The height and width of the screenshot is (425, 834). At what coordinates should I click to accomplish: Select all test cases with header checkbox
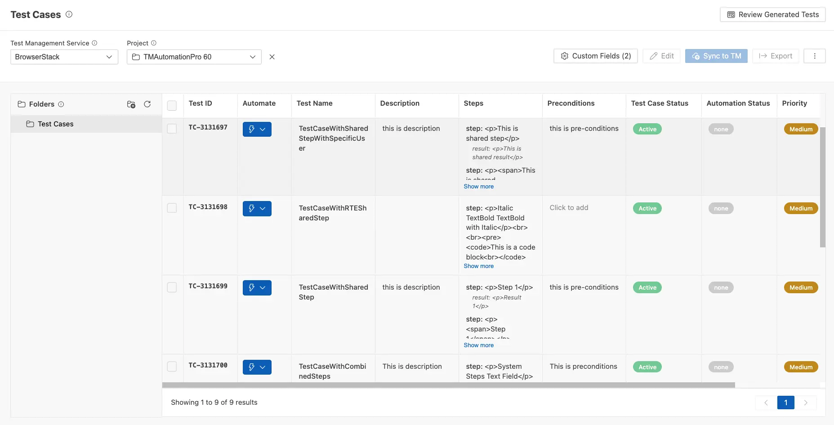(172, 105)
